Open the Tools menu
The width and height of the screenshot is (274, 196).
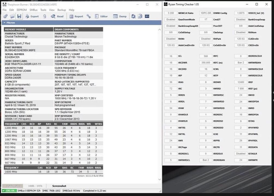[x=43, y=10]
